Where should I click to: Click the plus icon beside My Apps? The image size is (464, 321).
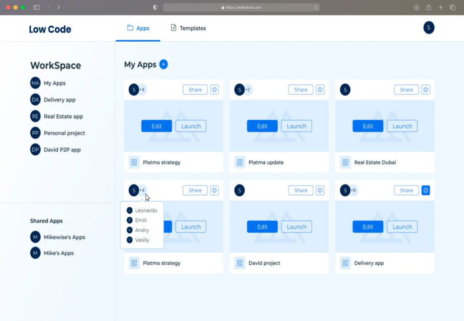pyautogui.click(x=164, y=64)
